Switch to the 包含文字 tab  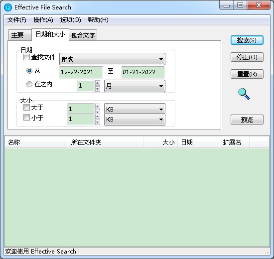pos(83,35)
